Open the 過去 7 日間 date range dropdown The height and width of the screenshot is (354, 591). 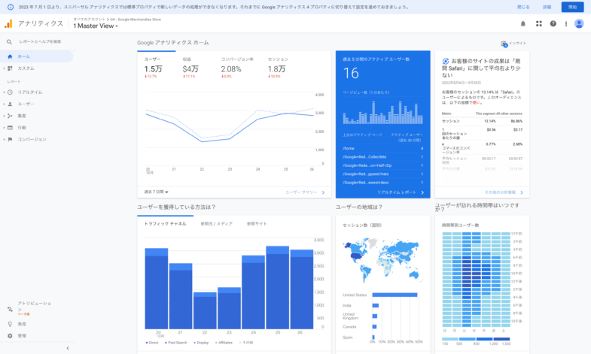click(x=157, y=192)
